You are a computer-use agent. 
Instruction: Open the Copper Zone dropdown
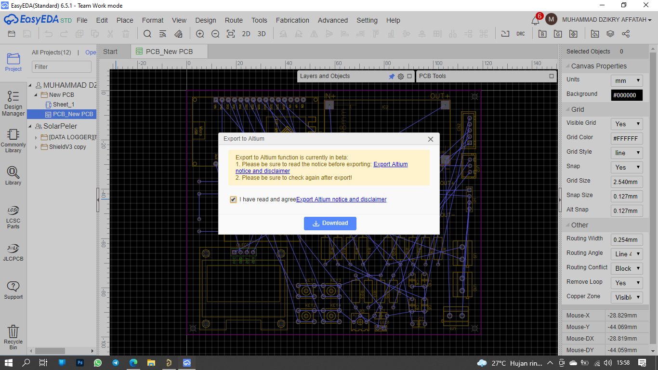click(x=627, y=297)
